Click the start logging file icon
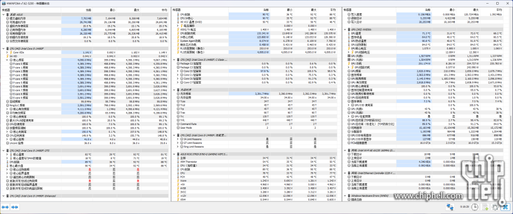The image size is (513, 214). [x=485, y=207]
